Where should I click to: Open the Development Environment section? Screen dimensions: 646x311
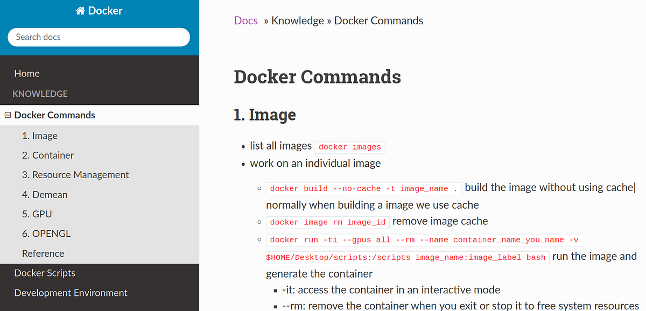coord(71,293)
